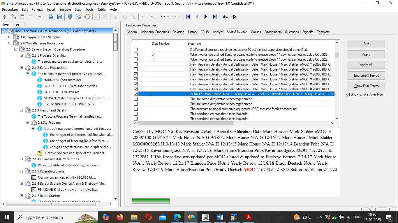
Task: Click the Apply All button
Action: (x=366, y=65)
